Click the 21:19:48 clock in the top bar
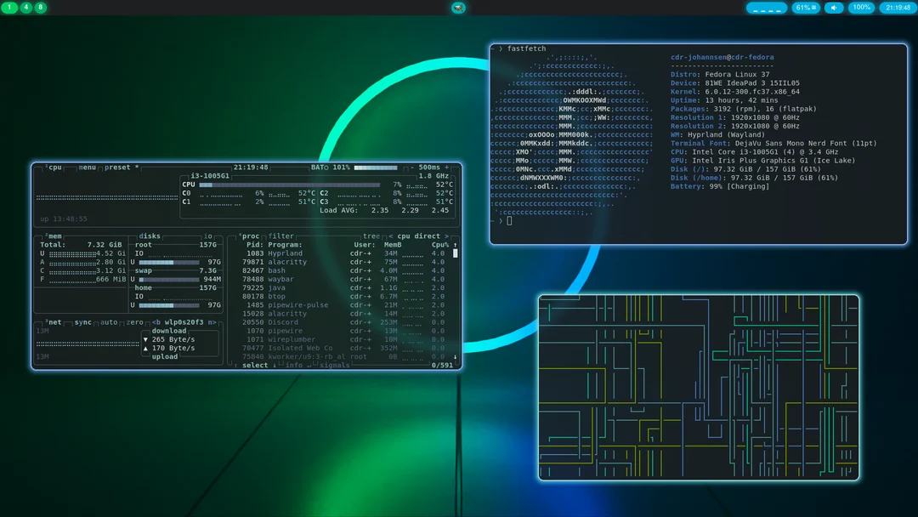The width and height of the screenshot is (918, 517). click(x=898, y=8)
